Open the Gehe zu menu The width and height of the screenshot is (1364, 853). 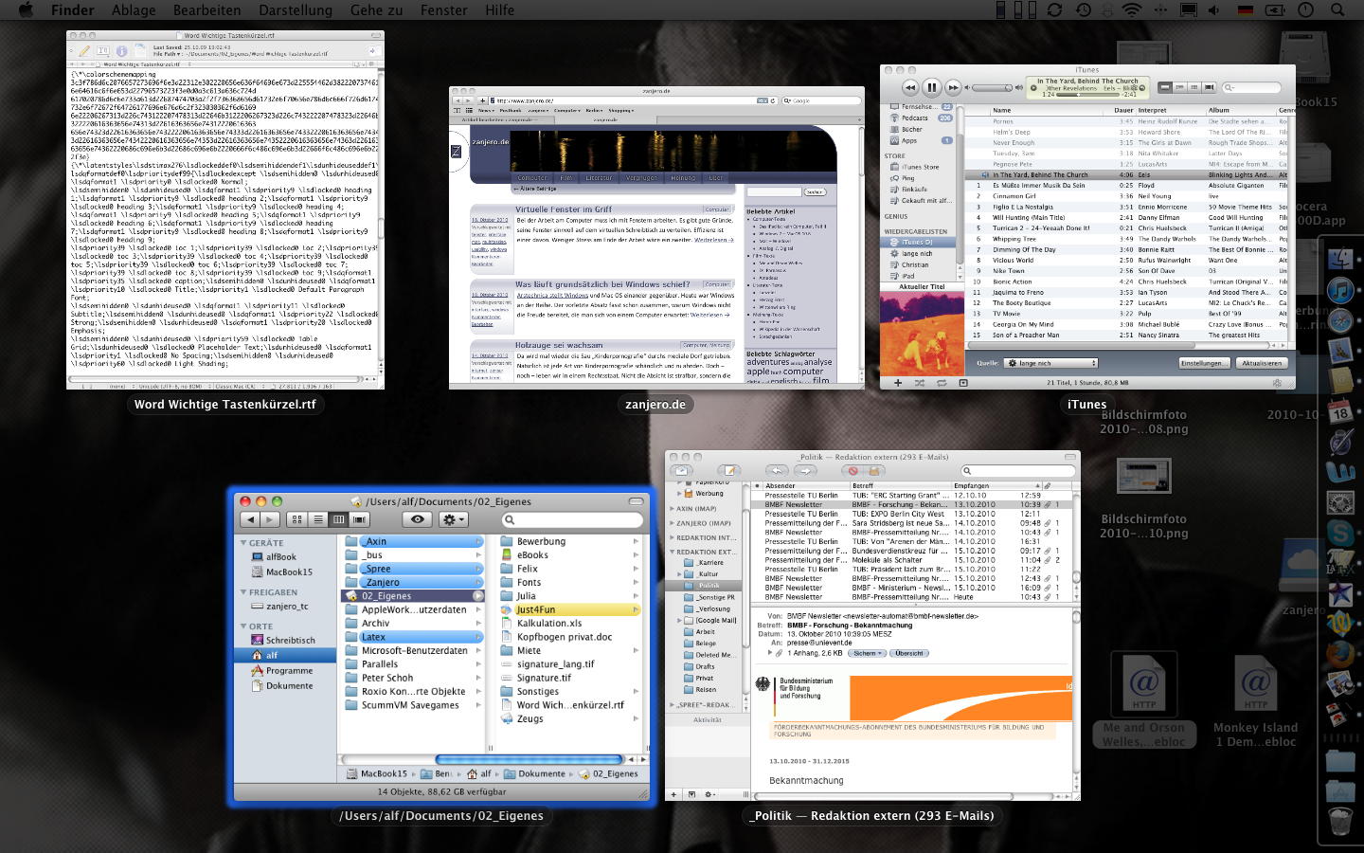click(x=376, y=9)
